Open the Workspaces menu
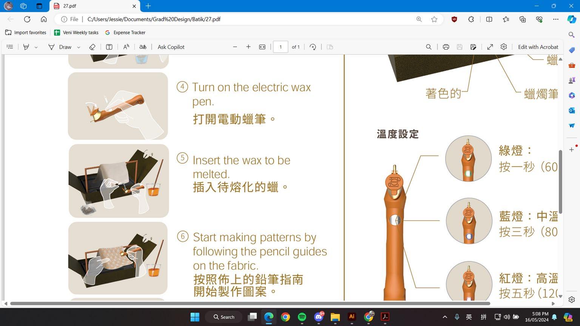 point(23,6)
